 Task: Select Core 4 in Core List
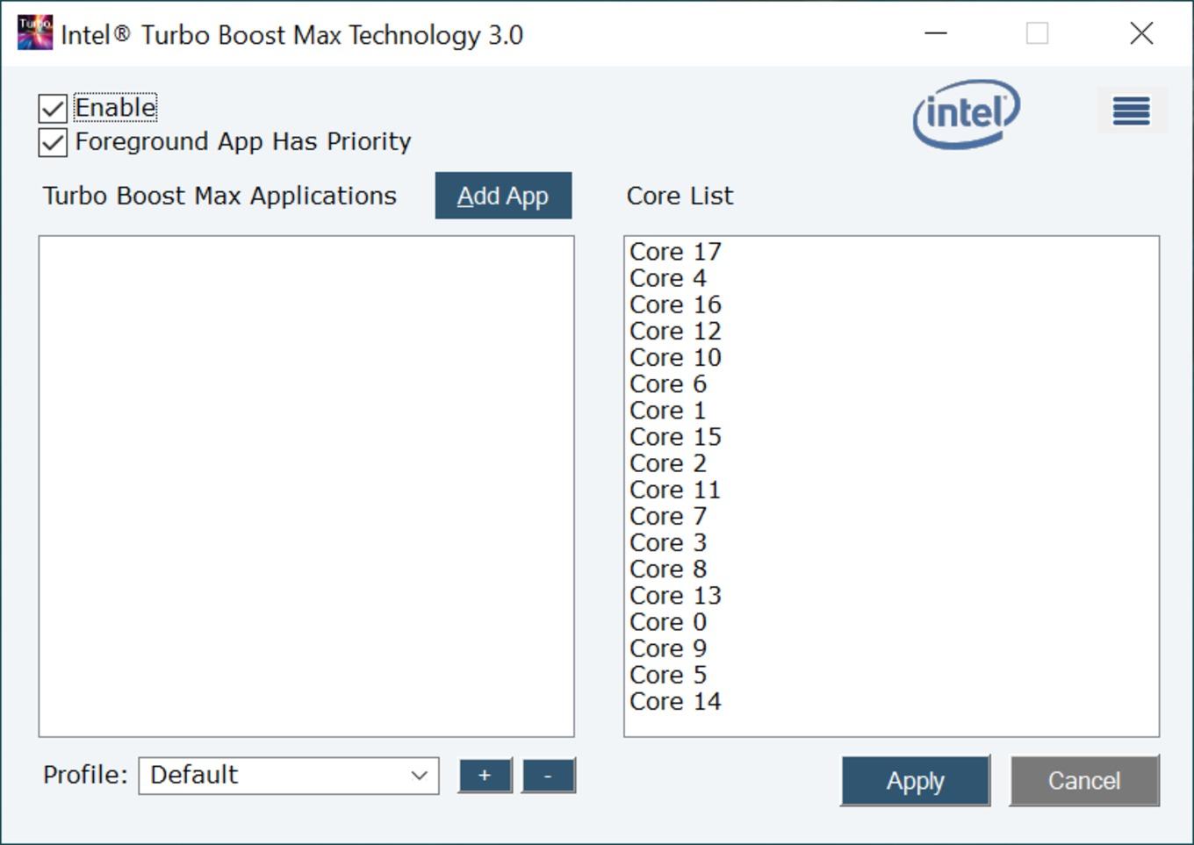(x=668, y=278)
